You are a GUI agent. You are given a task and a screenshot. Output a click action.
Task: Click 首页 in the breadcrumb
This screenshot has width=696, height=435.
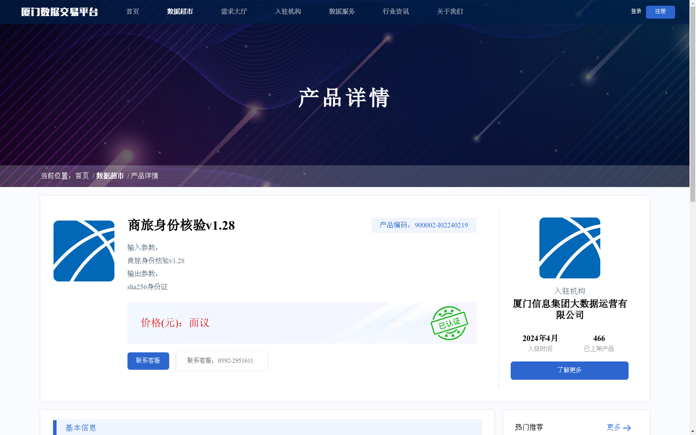[81, 176]
